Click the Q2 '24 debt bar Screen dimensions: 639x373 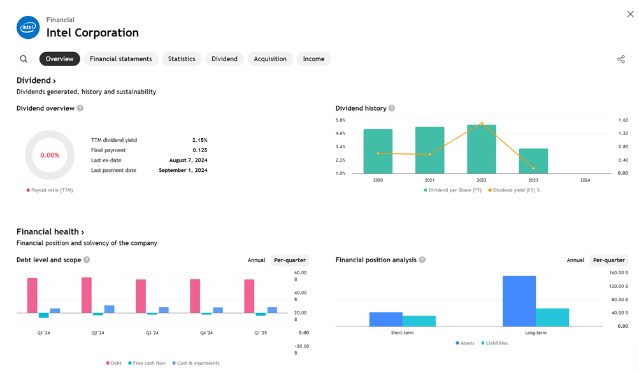[87, 295]
